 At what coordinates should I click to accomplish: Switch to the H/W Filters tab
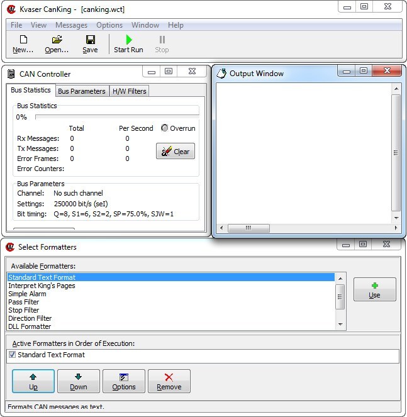click(x=130, y=91)
